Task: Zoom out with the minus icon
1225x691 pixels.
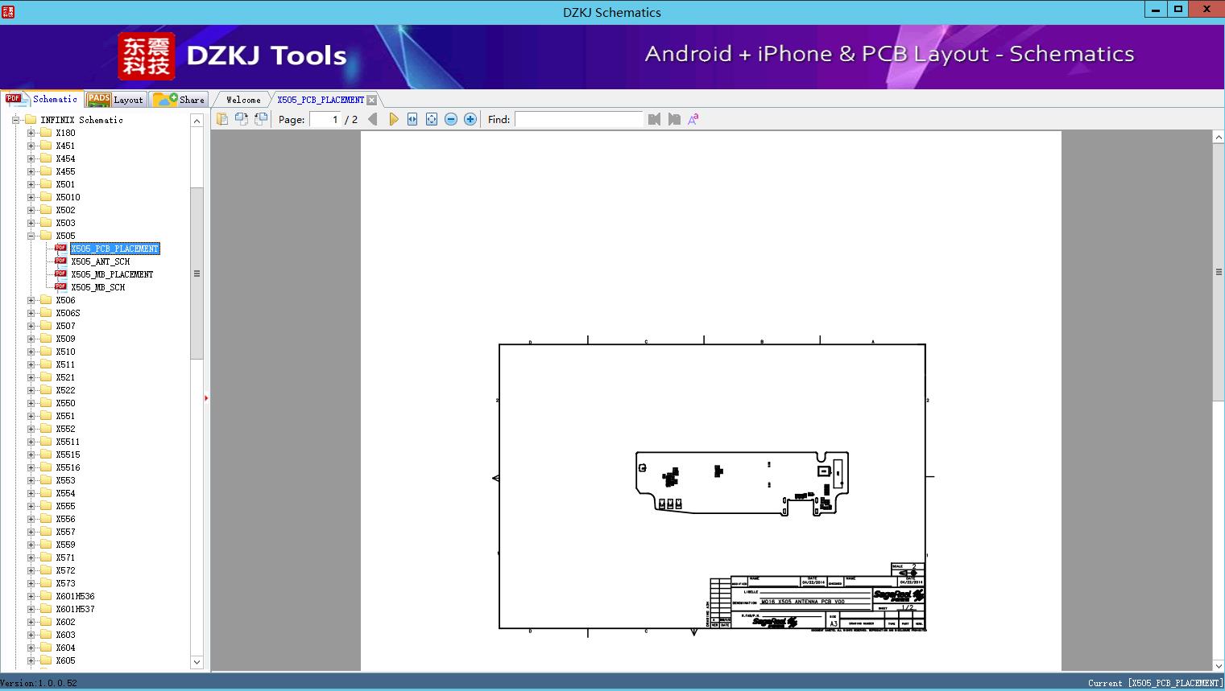Action: 451,119
